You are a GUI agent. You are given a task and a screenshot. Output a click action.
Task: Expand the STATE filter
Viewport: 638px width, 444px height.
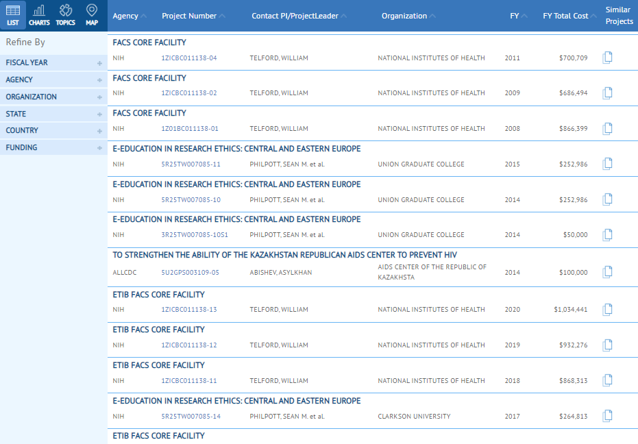[53, 114]
